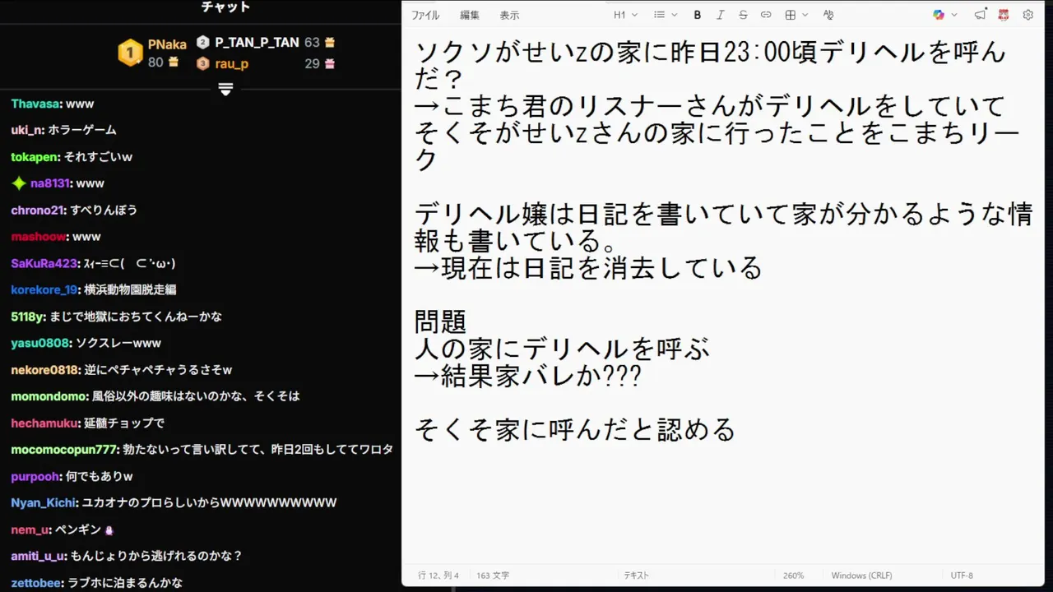The height and width of the screenshot is (592, 1053).
Task: Open the bulleted list dropdown
Action: (x=666, y=15)
